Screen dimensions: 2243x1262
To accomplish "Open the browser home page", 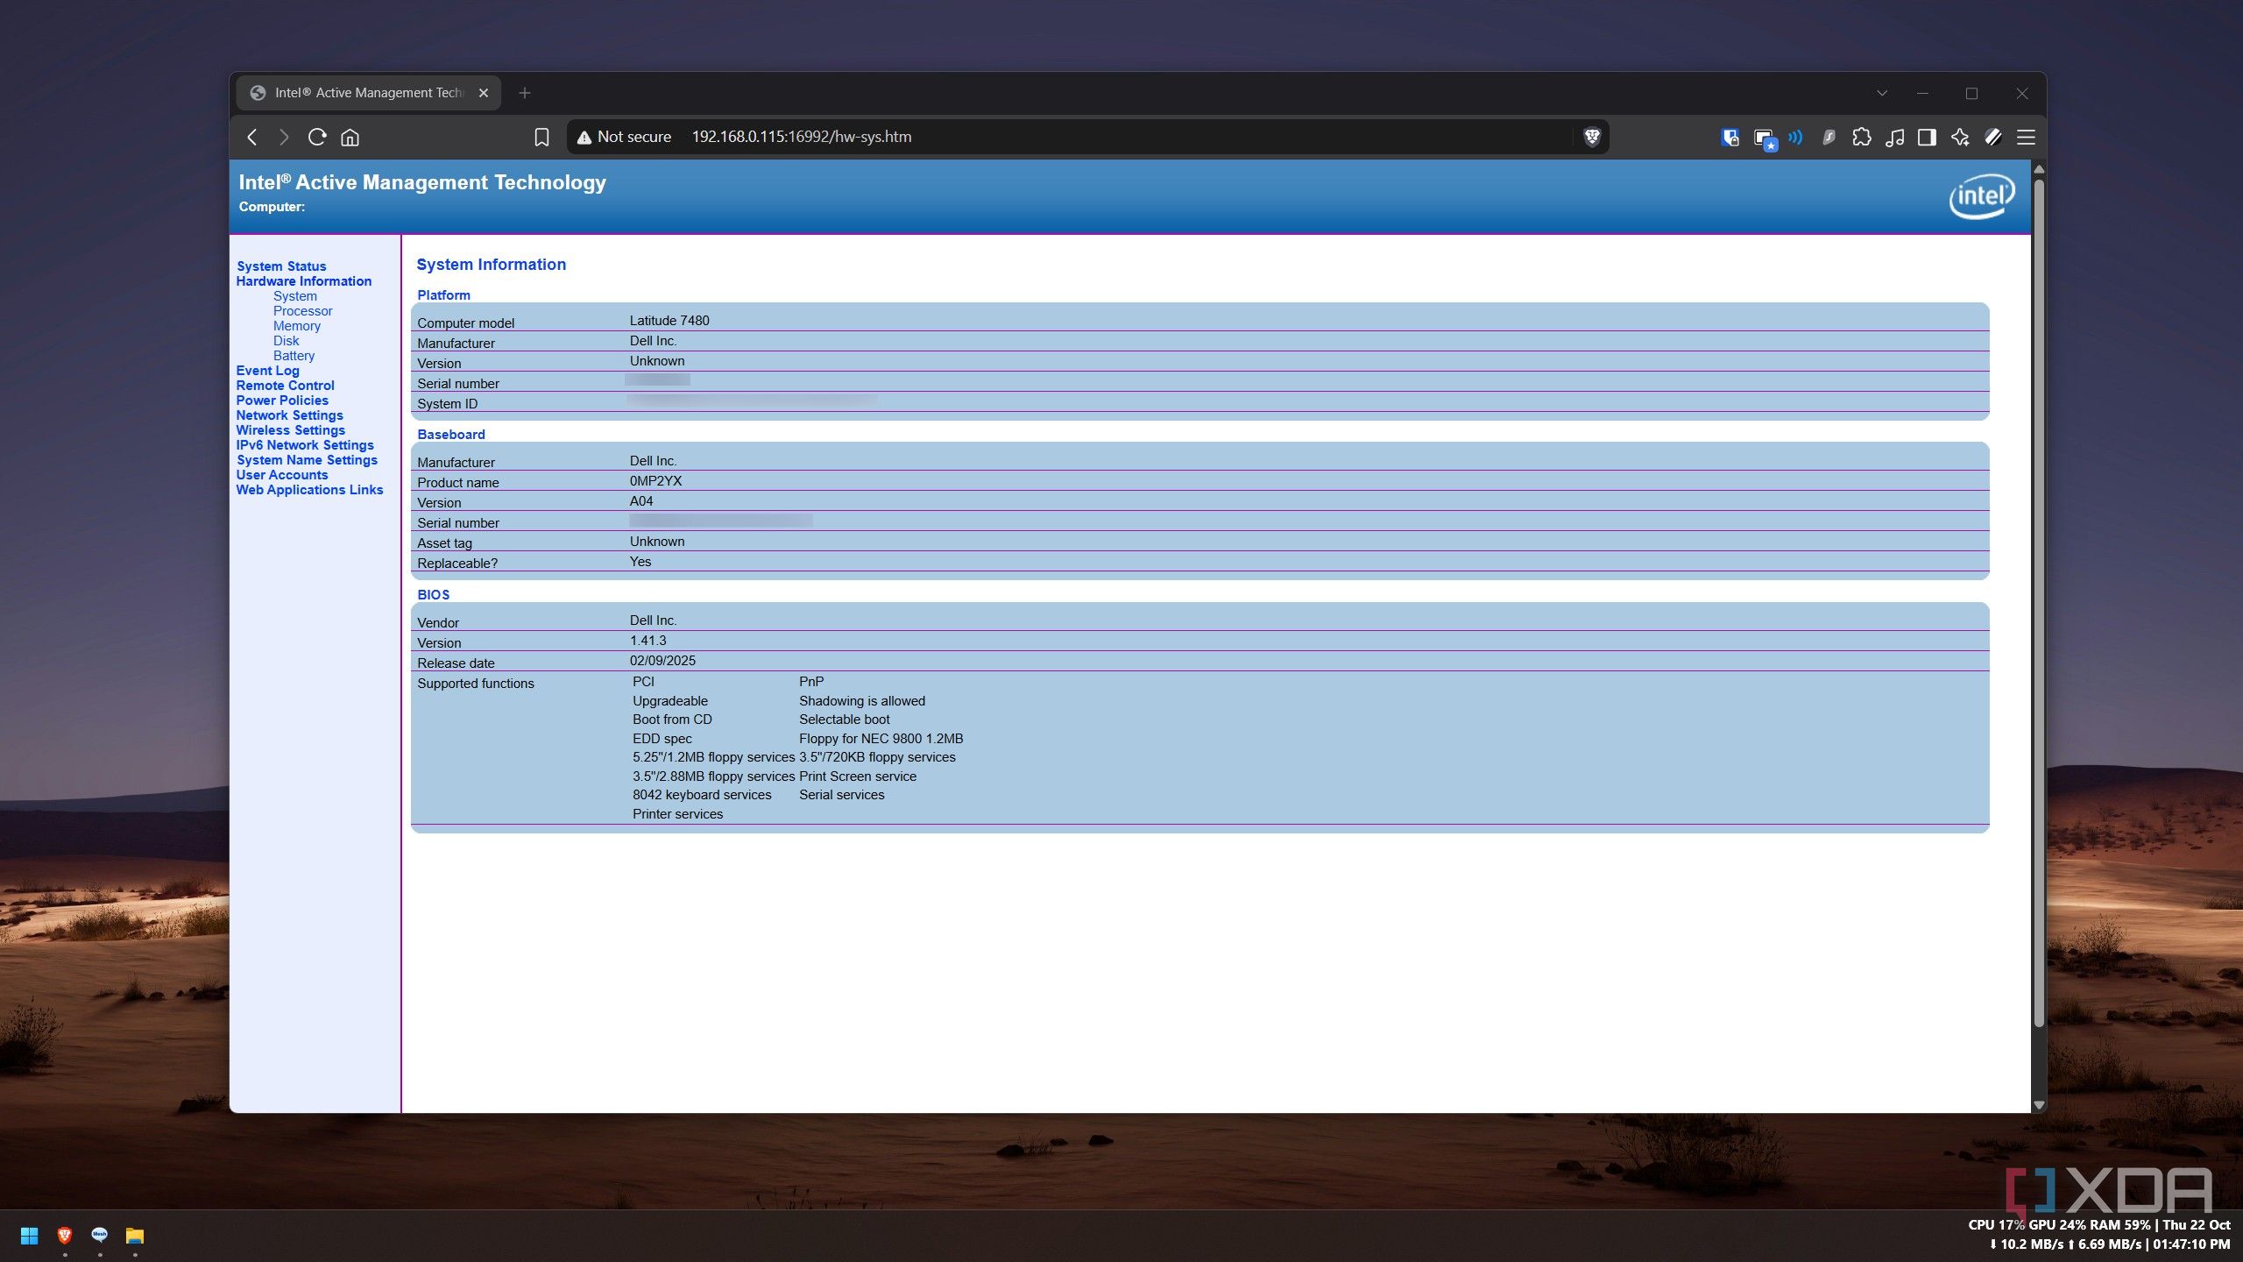I will coord(350,137).
